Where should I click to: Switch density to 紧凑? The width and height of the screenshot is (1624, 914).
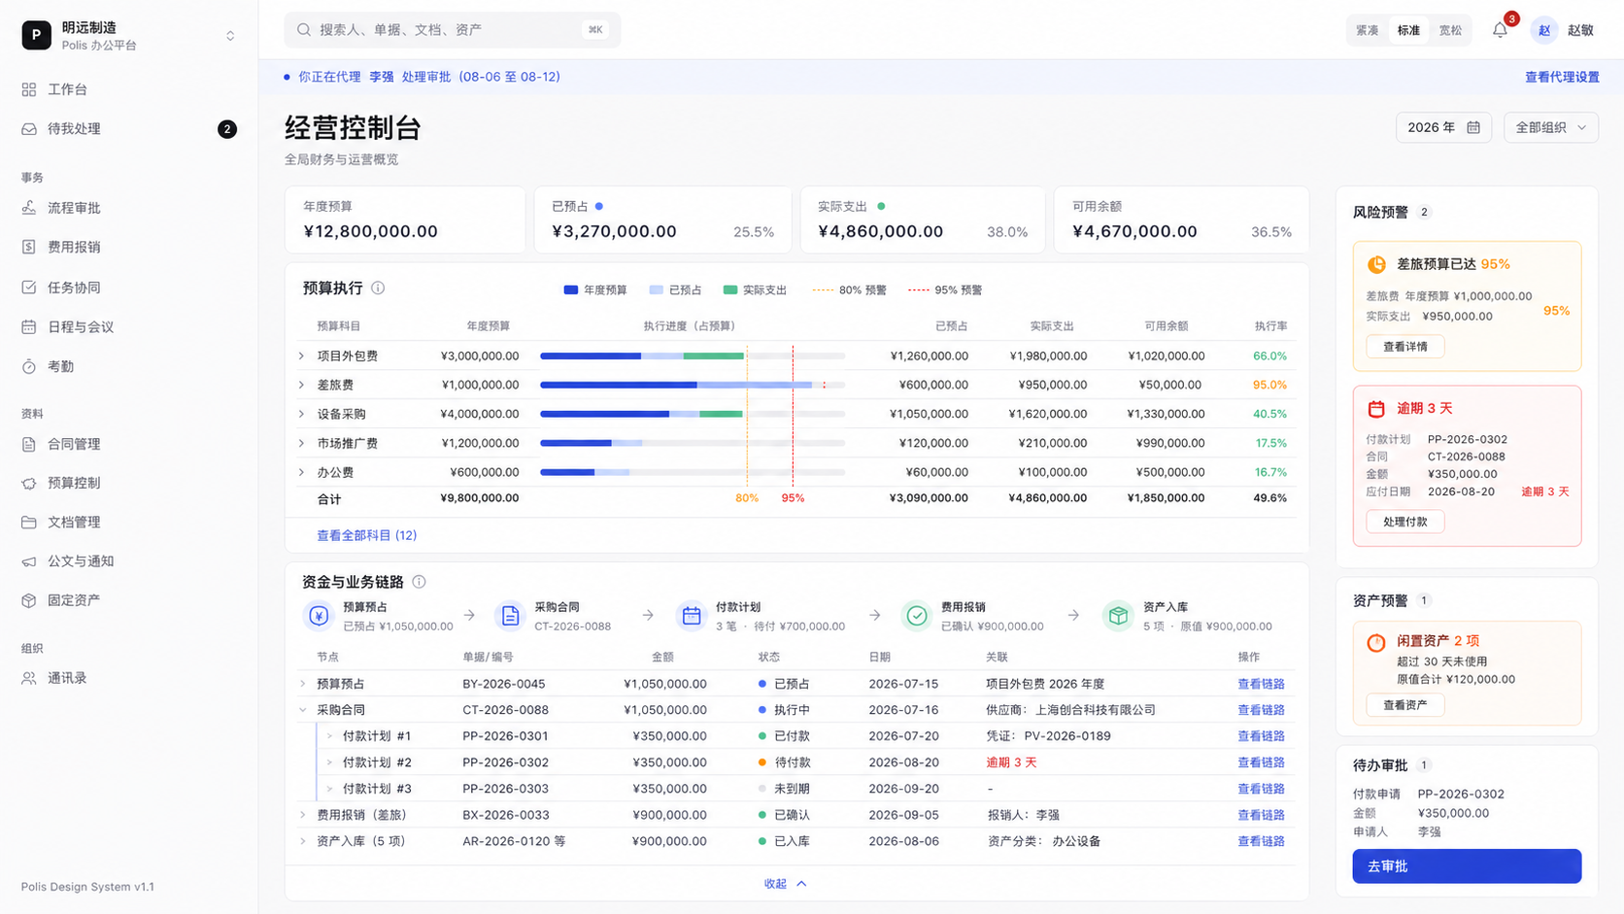point(1367,30)
